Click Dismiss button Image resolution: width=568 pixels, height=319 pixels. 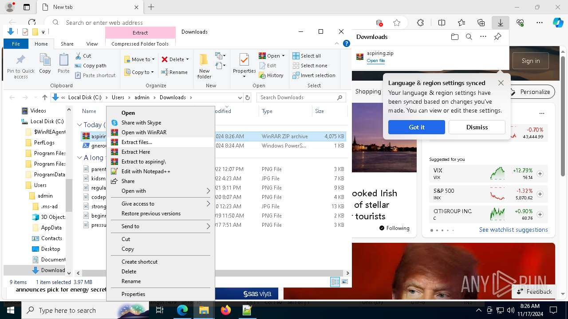[477, 127]
